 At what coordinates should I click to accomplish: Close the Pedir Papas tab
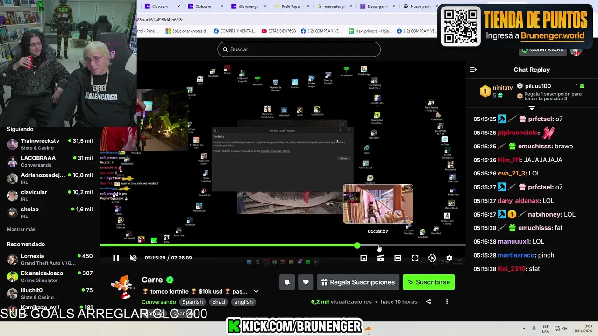click(308, 7)
